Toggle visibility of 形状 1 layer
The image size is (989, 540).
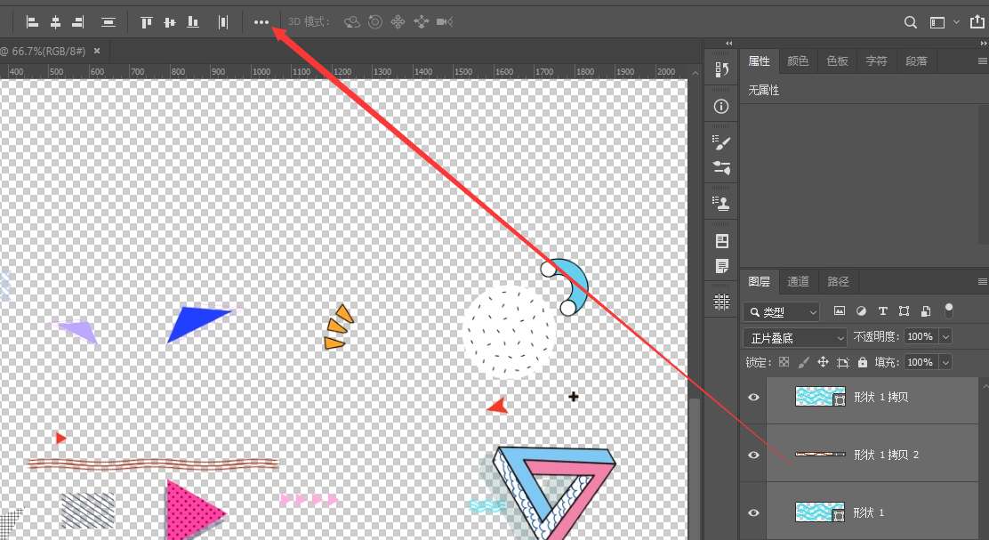click(753, 513)
